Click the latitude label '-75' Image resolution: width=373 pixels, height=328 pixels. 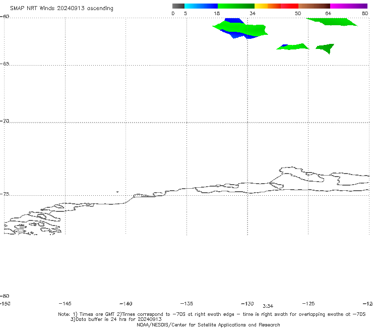5,194
